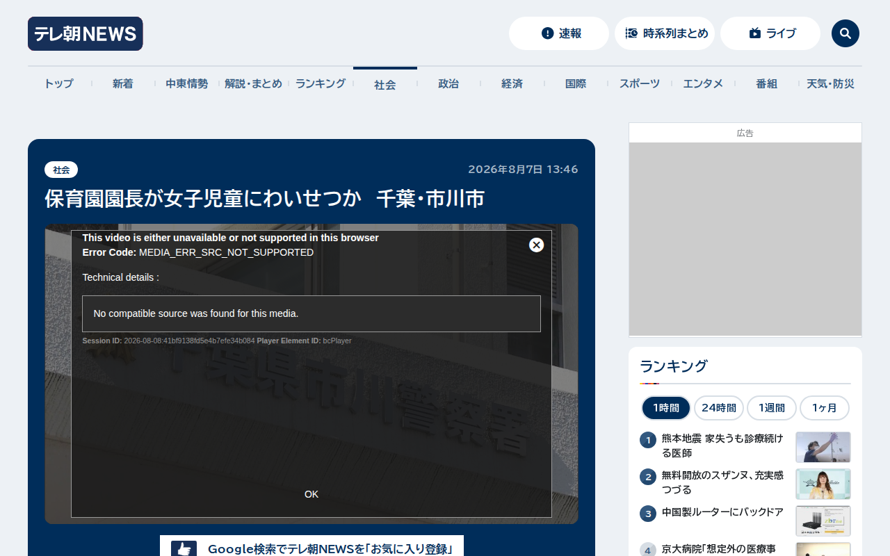The image size is (890, 556).
Task: Open the 天気・防災 tab
Action: pos(830,83)
